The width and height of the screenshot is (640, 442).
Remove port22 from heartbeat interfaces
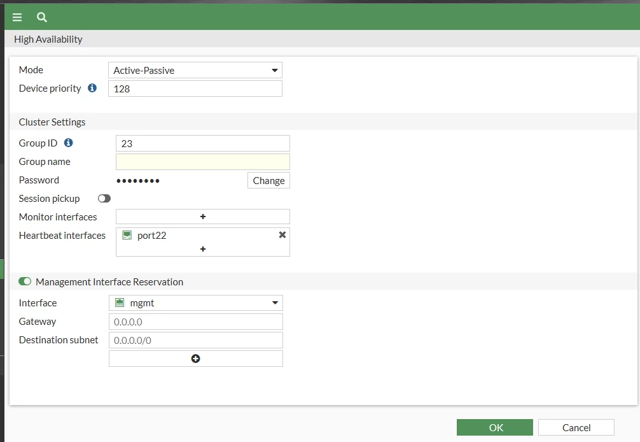282,235
